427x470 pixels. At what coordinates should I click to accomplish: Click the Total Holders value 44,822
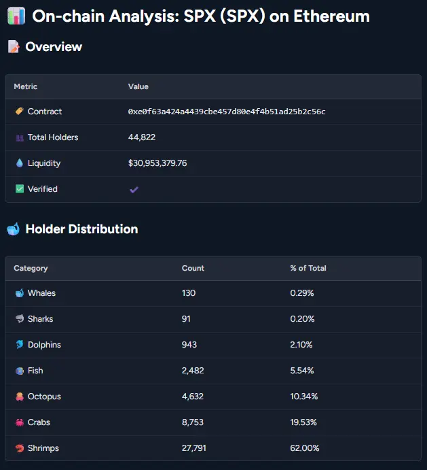coord(142,137)
